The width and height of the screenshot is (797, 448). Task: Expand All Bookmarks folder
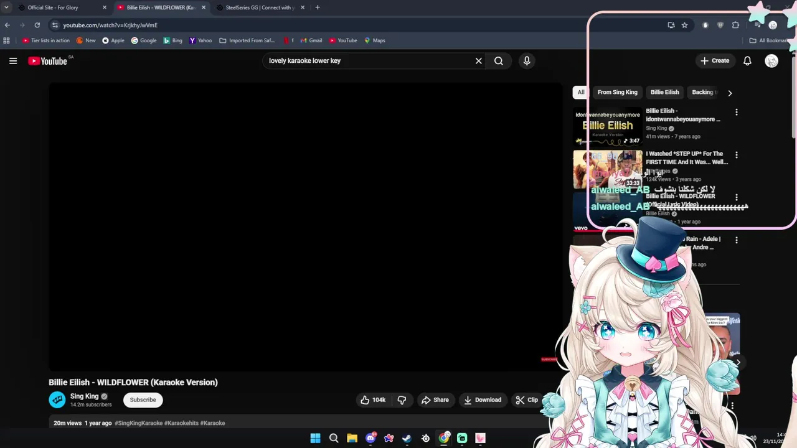[x=770, y=40]
